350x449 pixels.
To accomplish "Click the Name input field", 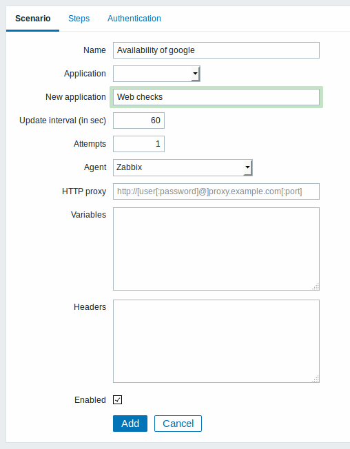I will [x=216, y=50].
